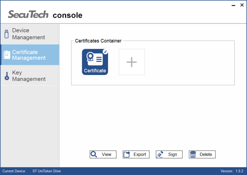The image size is (247, 175).
Task: Sign with the selected certificate
Action: [x=169, y=154]
